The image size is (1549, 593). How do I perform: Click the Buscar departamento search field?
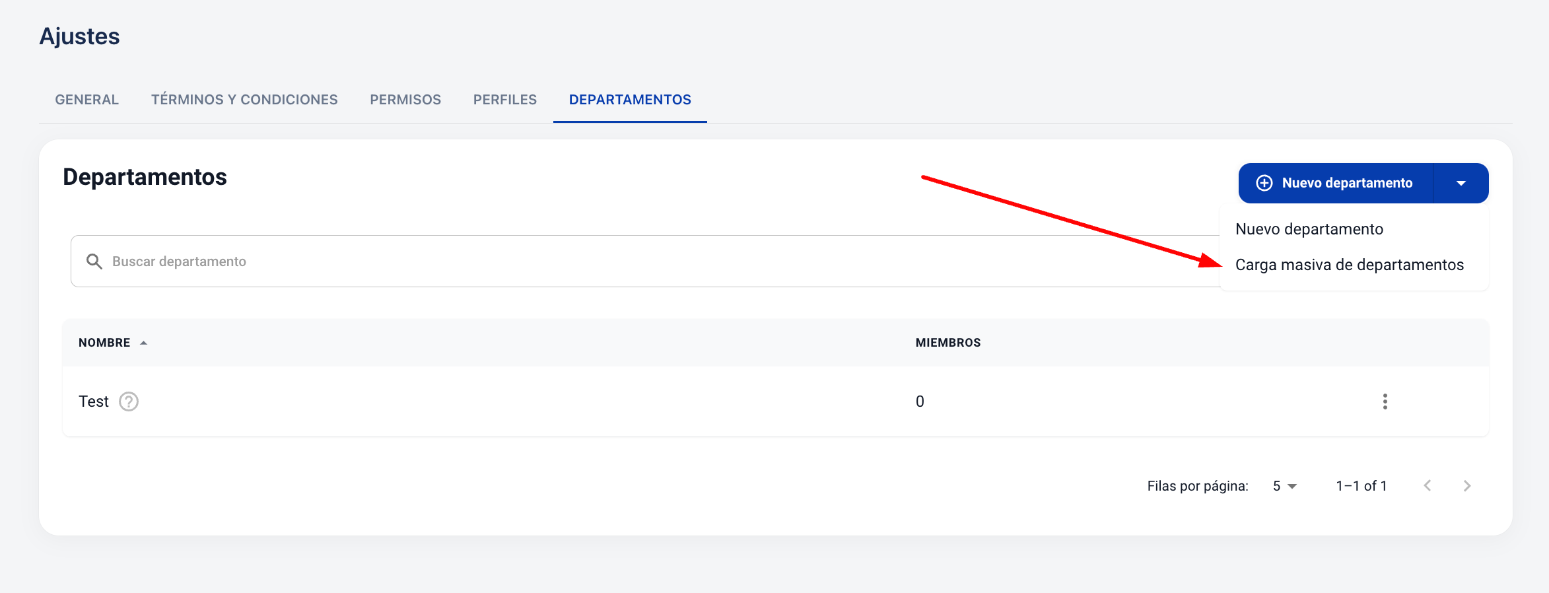point(594,262)
